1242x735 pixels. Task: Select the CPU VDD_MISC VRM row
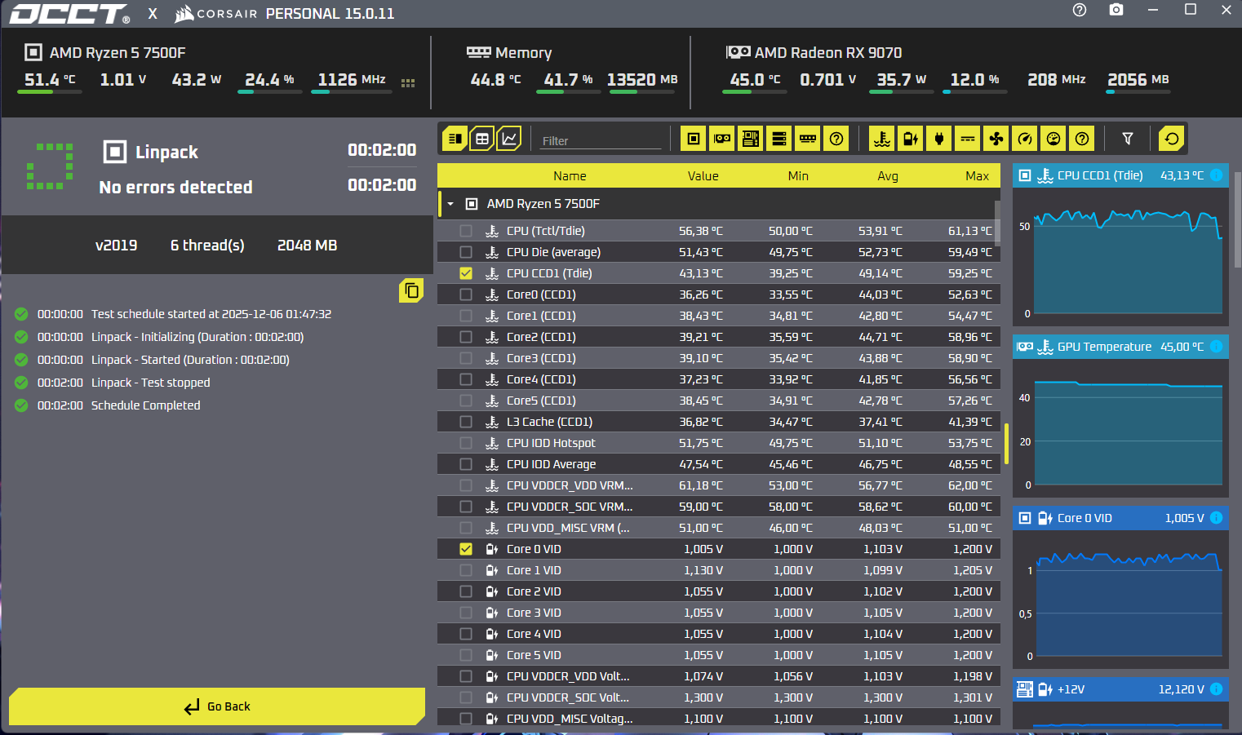click(719, 528)
